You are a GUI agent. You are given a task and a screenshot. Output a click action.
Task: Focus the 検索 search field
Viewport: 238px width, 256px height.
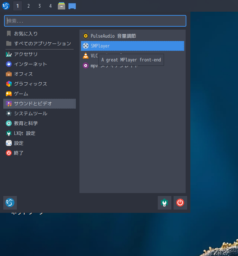pyautogui.click(x=95, y=21)
